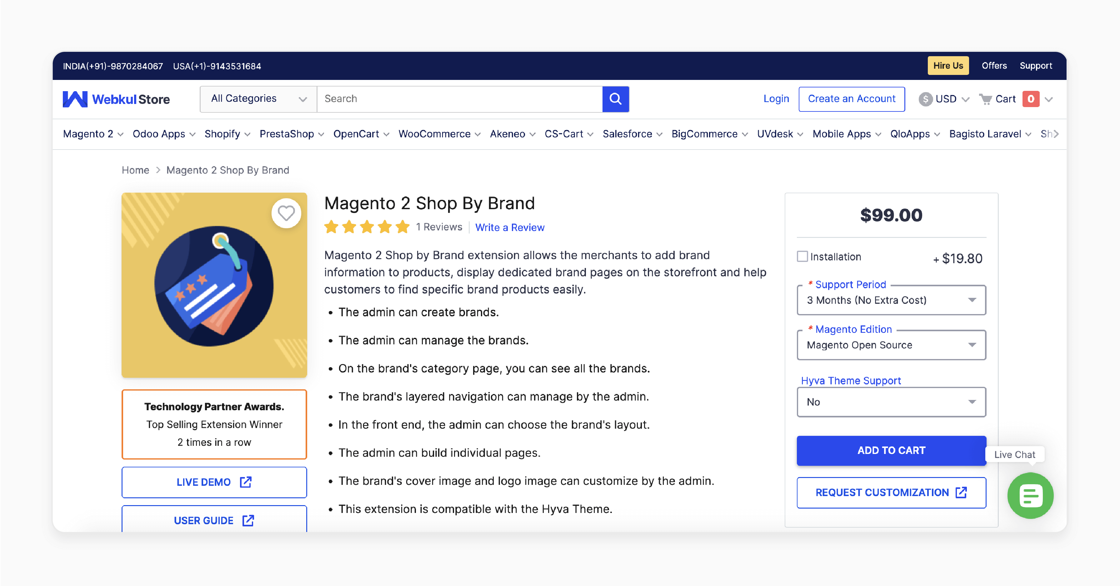Open the USER GUIDE button
This screenshot has height=586, width=1120.
click(214, 519)
